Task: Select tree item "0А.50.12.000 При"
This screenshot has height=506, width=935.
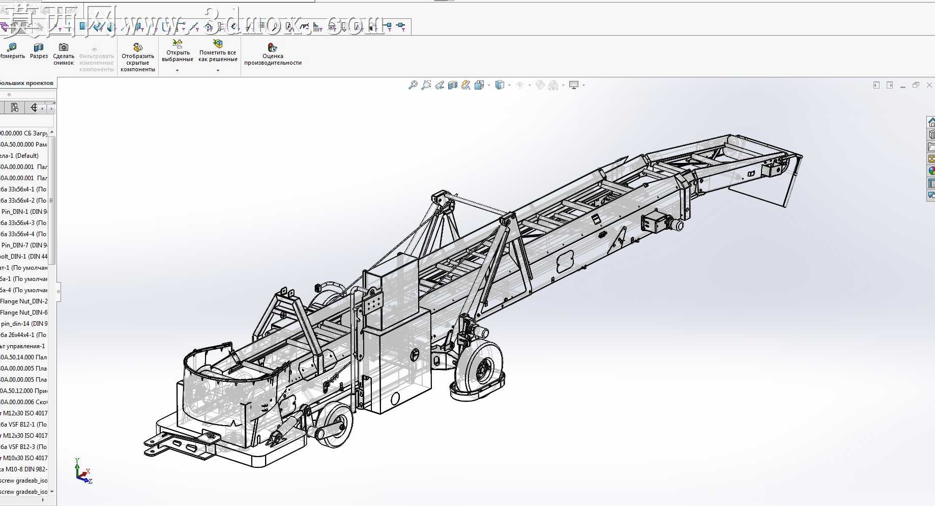Action: click(23, 391)
